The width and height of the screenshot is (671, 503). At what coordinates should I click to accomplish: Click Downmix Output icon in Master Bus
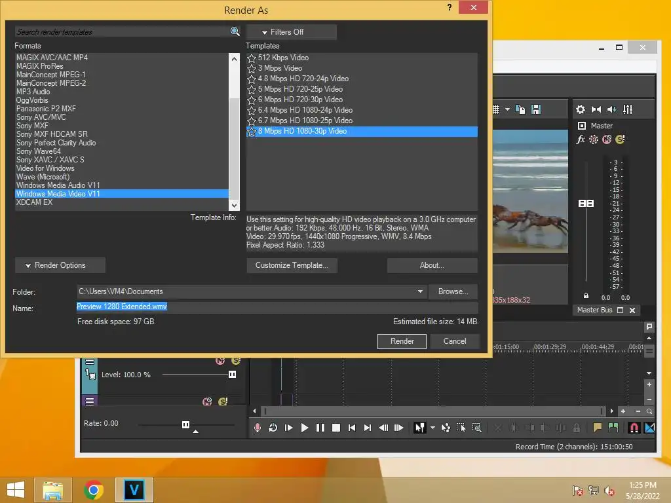(596, 109)
